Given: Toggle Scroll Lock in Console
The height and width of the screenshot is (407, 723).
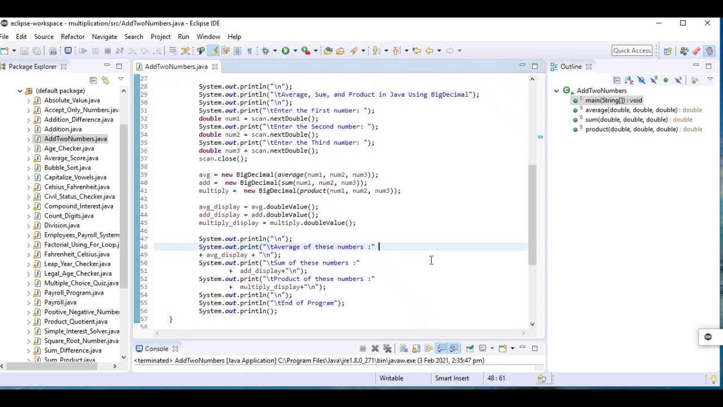Looking at the screenshot, I should [x=416, y=348].
